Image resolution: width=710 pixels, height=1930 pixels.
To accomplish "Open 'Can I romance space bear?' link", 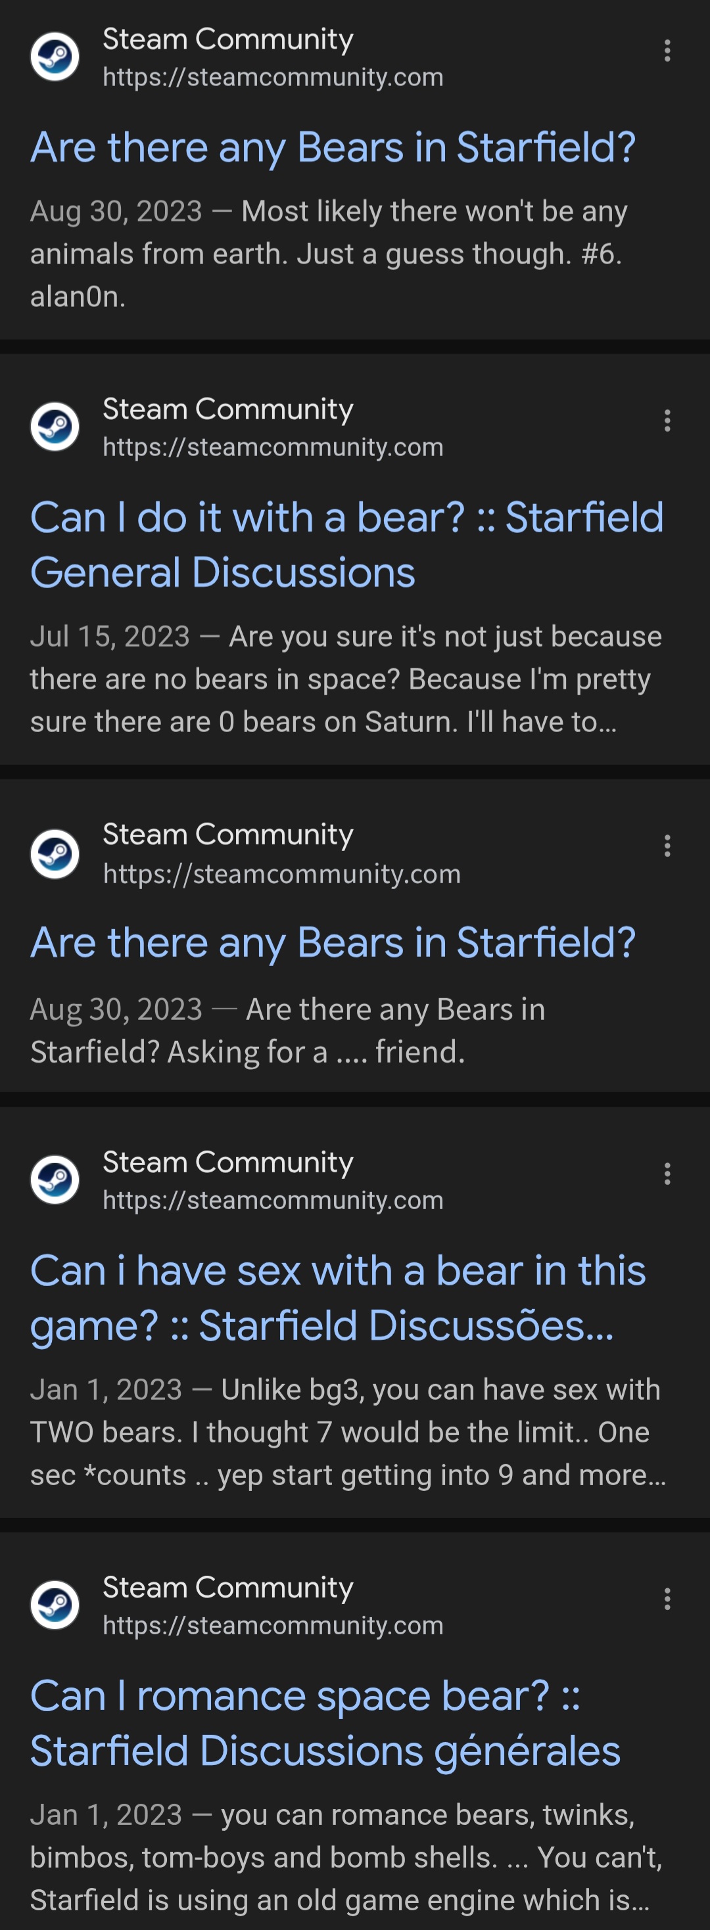I will click(x=325, y=1723).
